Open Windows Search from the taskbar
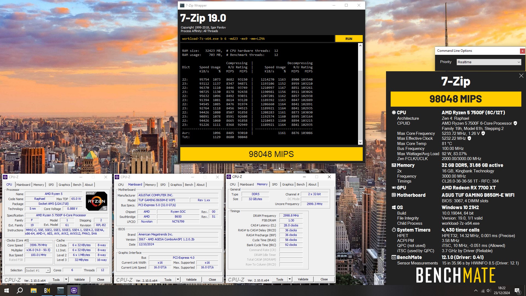This screenshot has width=526, height=296. (20, 291)
